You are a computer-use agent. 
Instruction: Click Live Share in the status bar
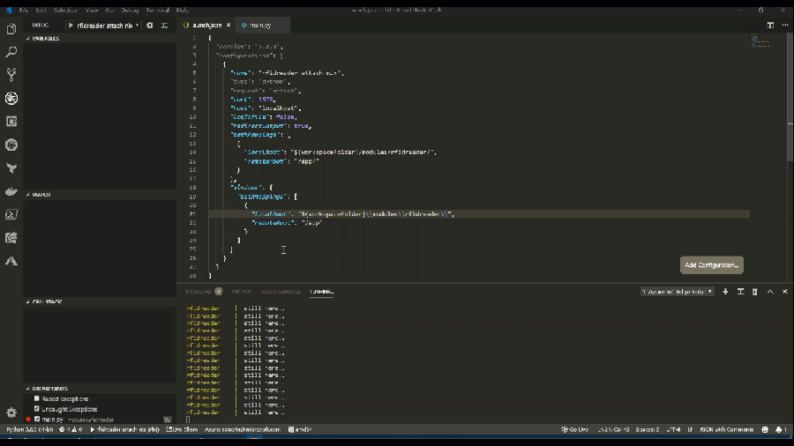pos(183,429)
